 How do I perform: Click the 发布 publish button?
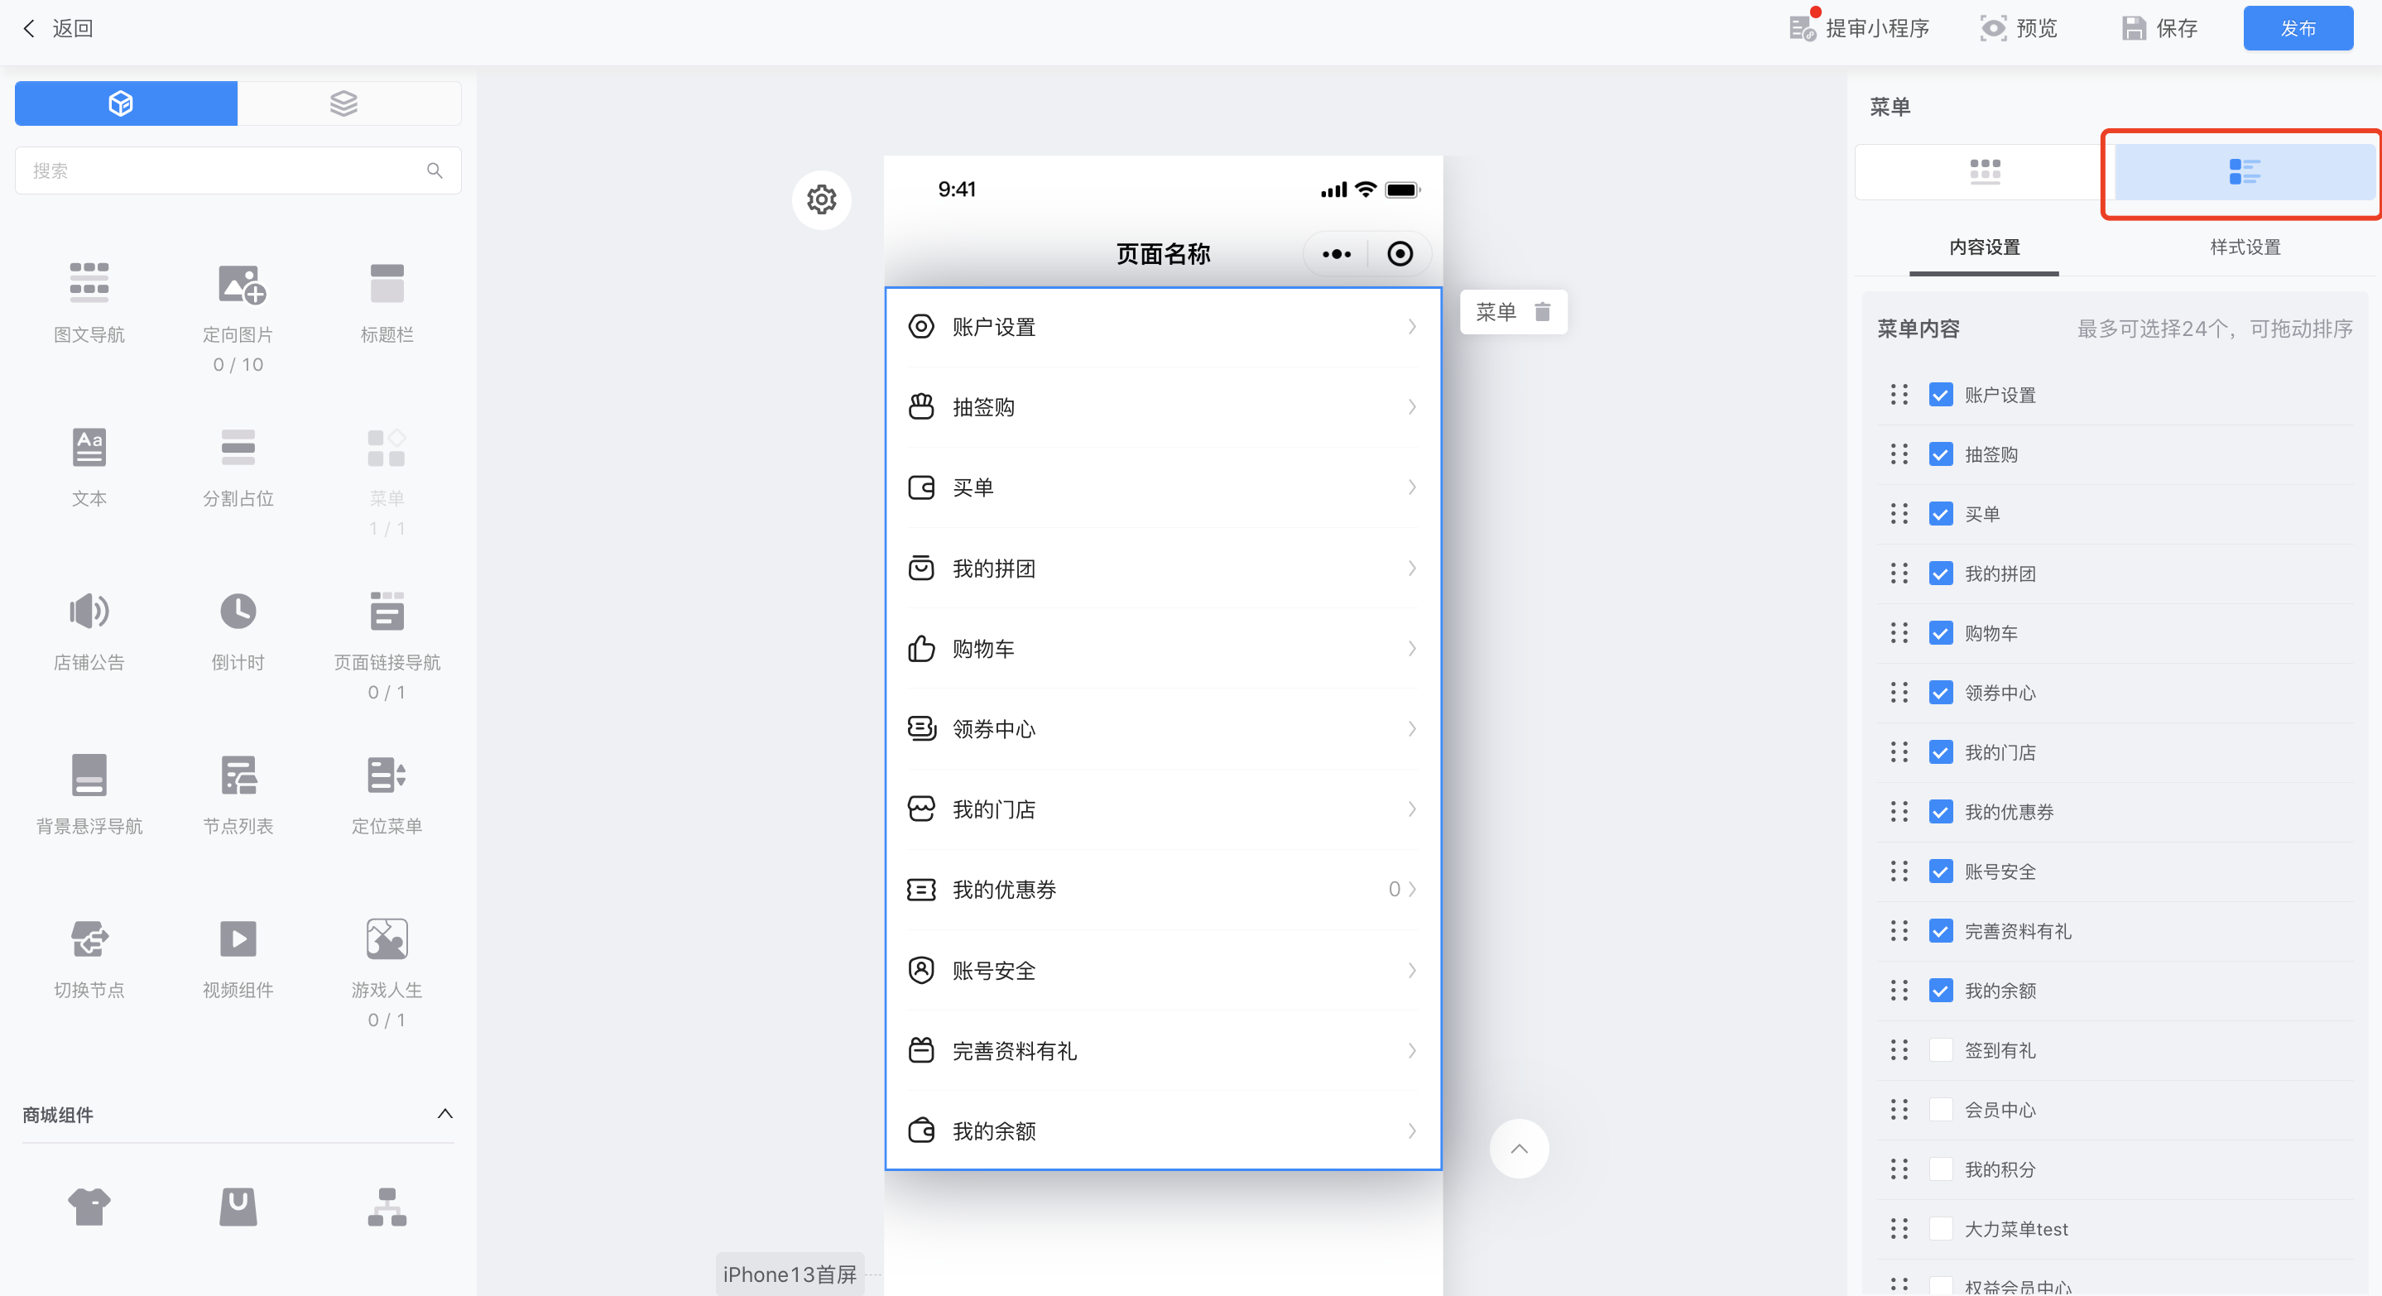coord(2298,28)
